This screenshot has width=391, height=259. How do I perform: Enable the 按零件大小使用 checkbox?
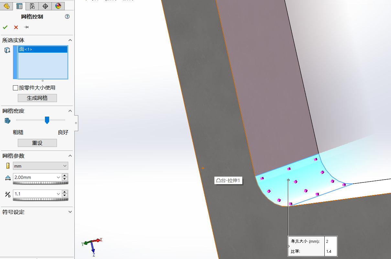point(16,88)
